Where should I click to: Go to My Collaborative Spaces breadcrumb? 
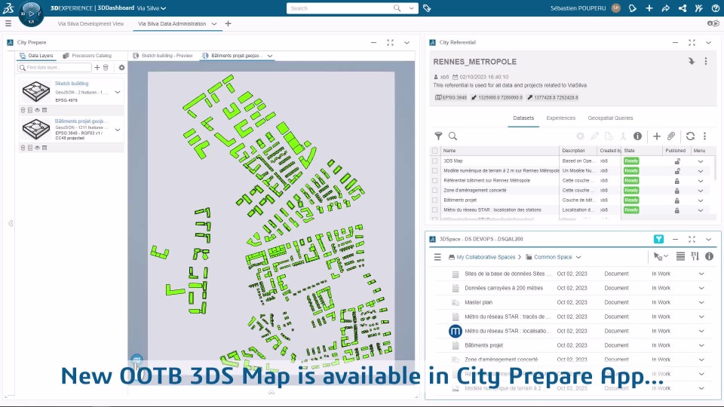pos(486,257)
